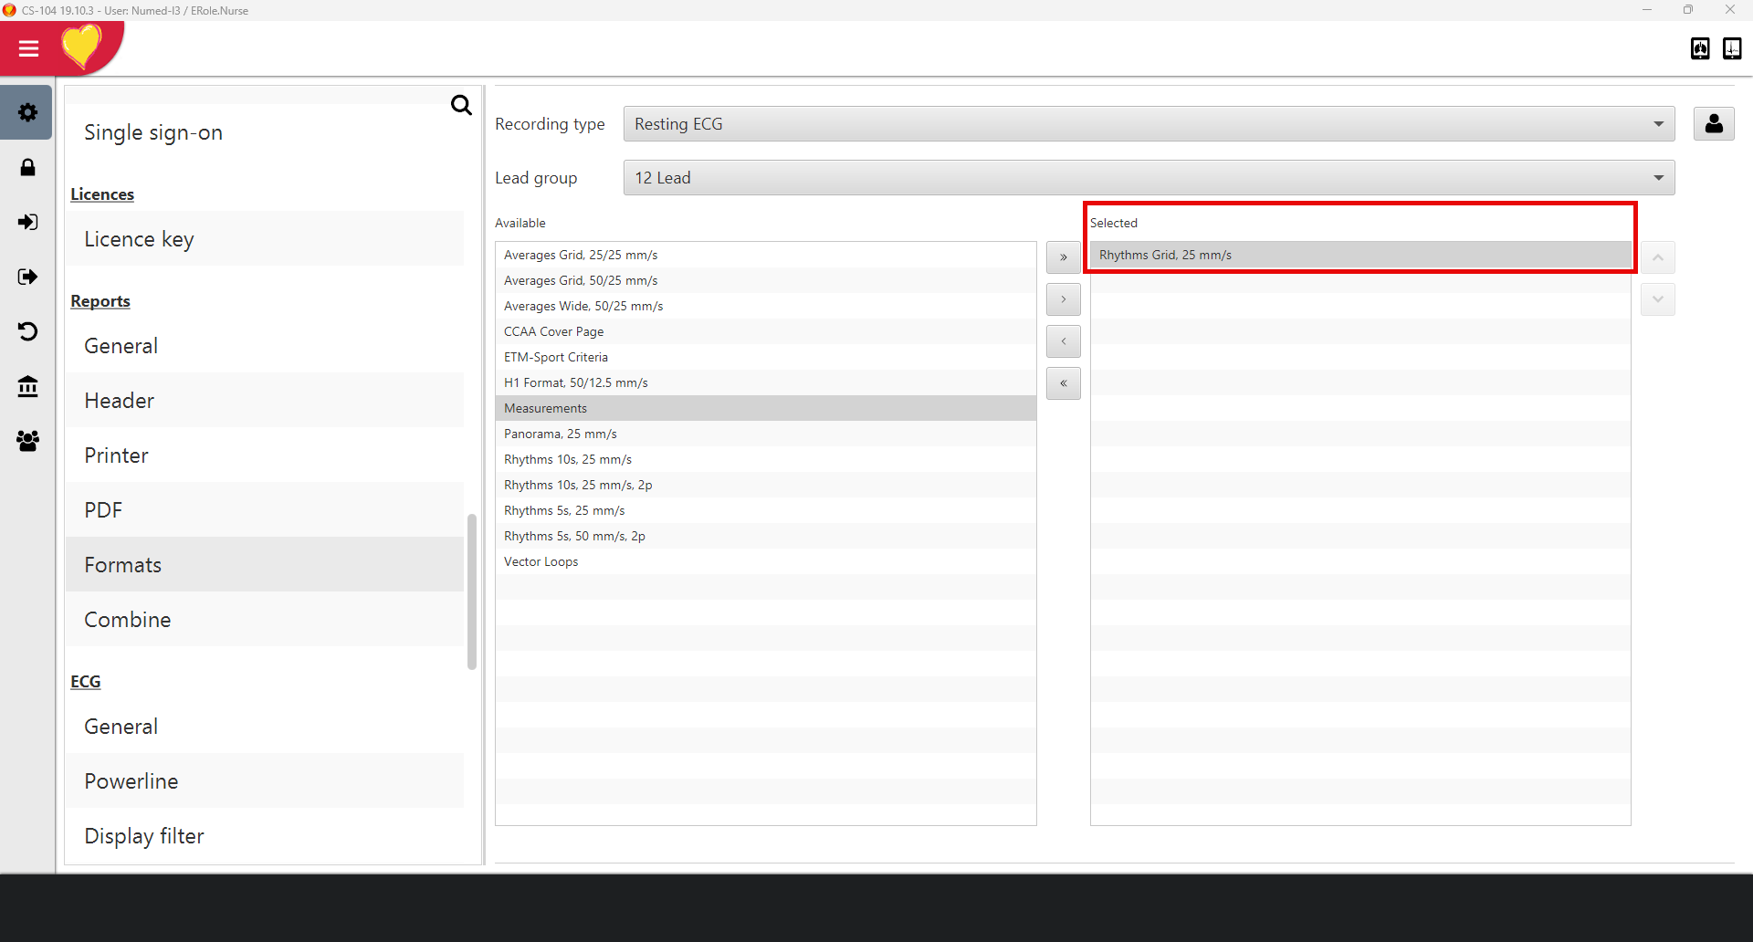Viewport: 1753px width, 942px height.
Task: Remove all formats from Selected list
Action: point(1063,383)
